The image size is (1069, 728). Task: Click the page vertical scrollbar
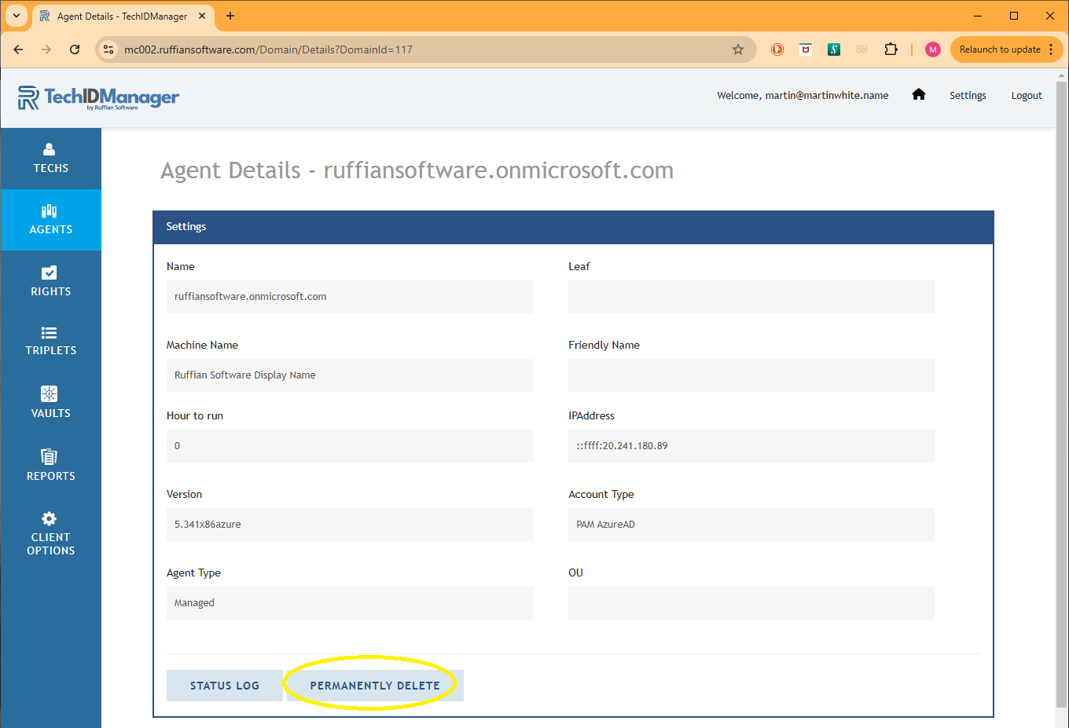(x=1061, y=393)
